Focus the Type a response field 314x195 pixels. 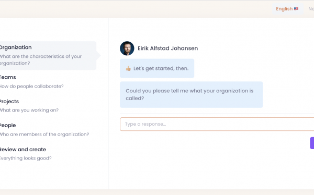[x=217, y=124]
